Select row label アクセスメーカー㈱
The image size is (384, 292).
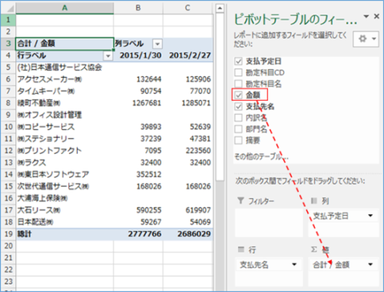65,79
